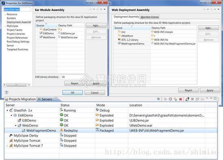Click the MyEclipse Tomcat 7 tiger icon
This screenshot has width=223, height=160.
(11, 145)
